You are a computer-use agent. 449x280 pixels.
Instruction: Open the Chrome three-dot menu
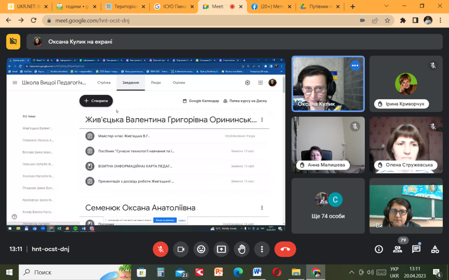click(440, 20)
